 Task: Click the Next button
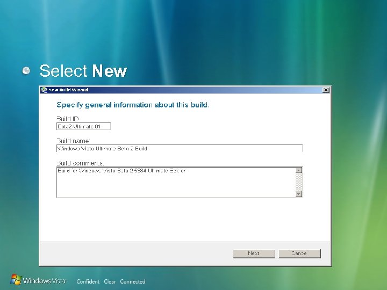point(254,253)
